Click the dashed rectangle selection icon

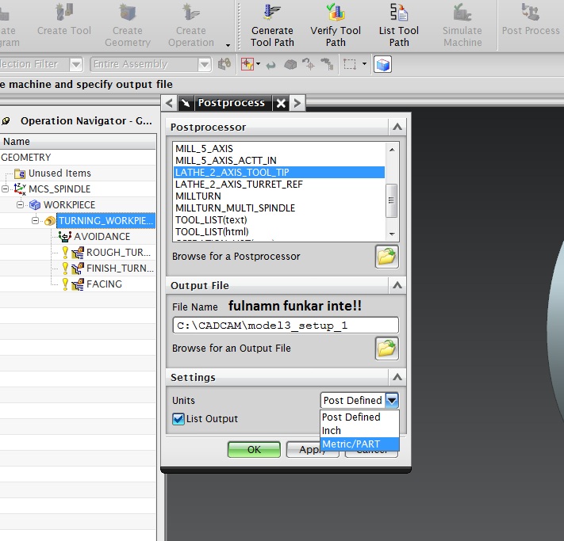pos(350,64)
